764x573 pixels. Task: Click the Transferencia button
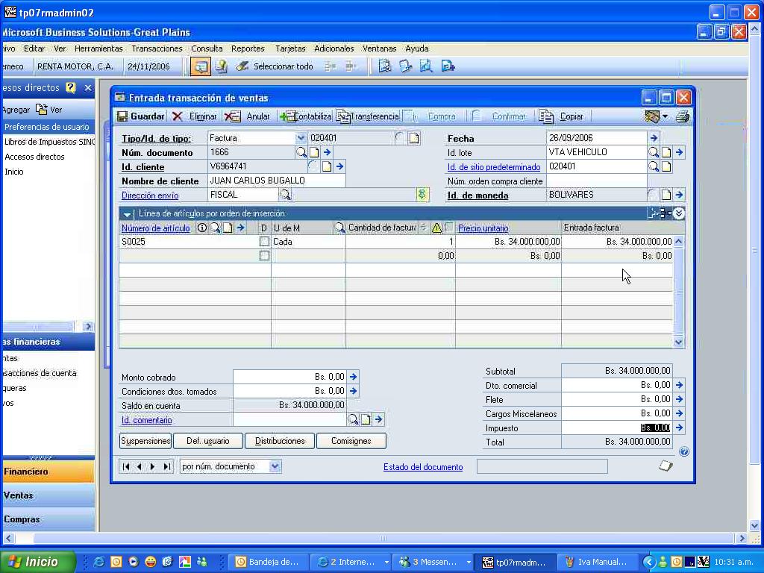click(x=368, y=116)
